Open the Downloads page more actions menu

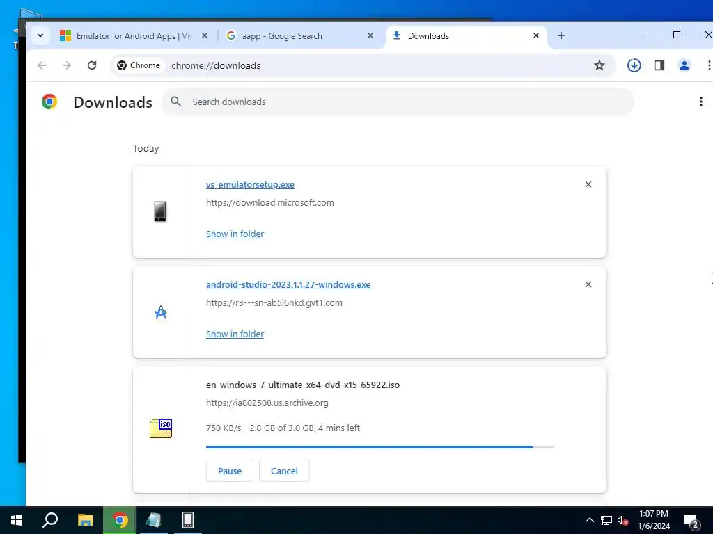(x=700, y=102)
